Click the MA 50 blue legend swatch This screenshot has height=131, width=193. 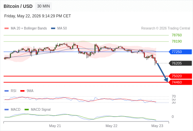click(x=53, y=28)
